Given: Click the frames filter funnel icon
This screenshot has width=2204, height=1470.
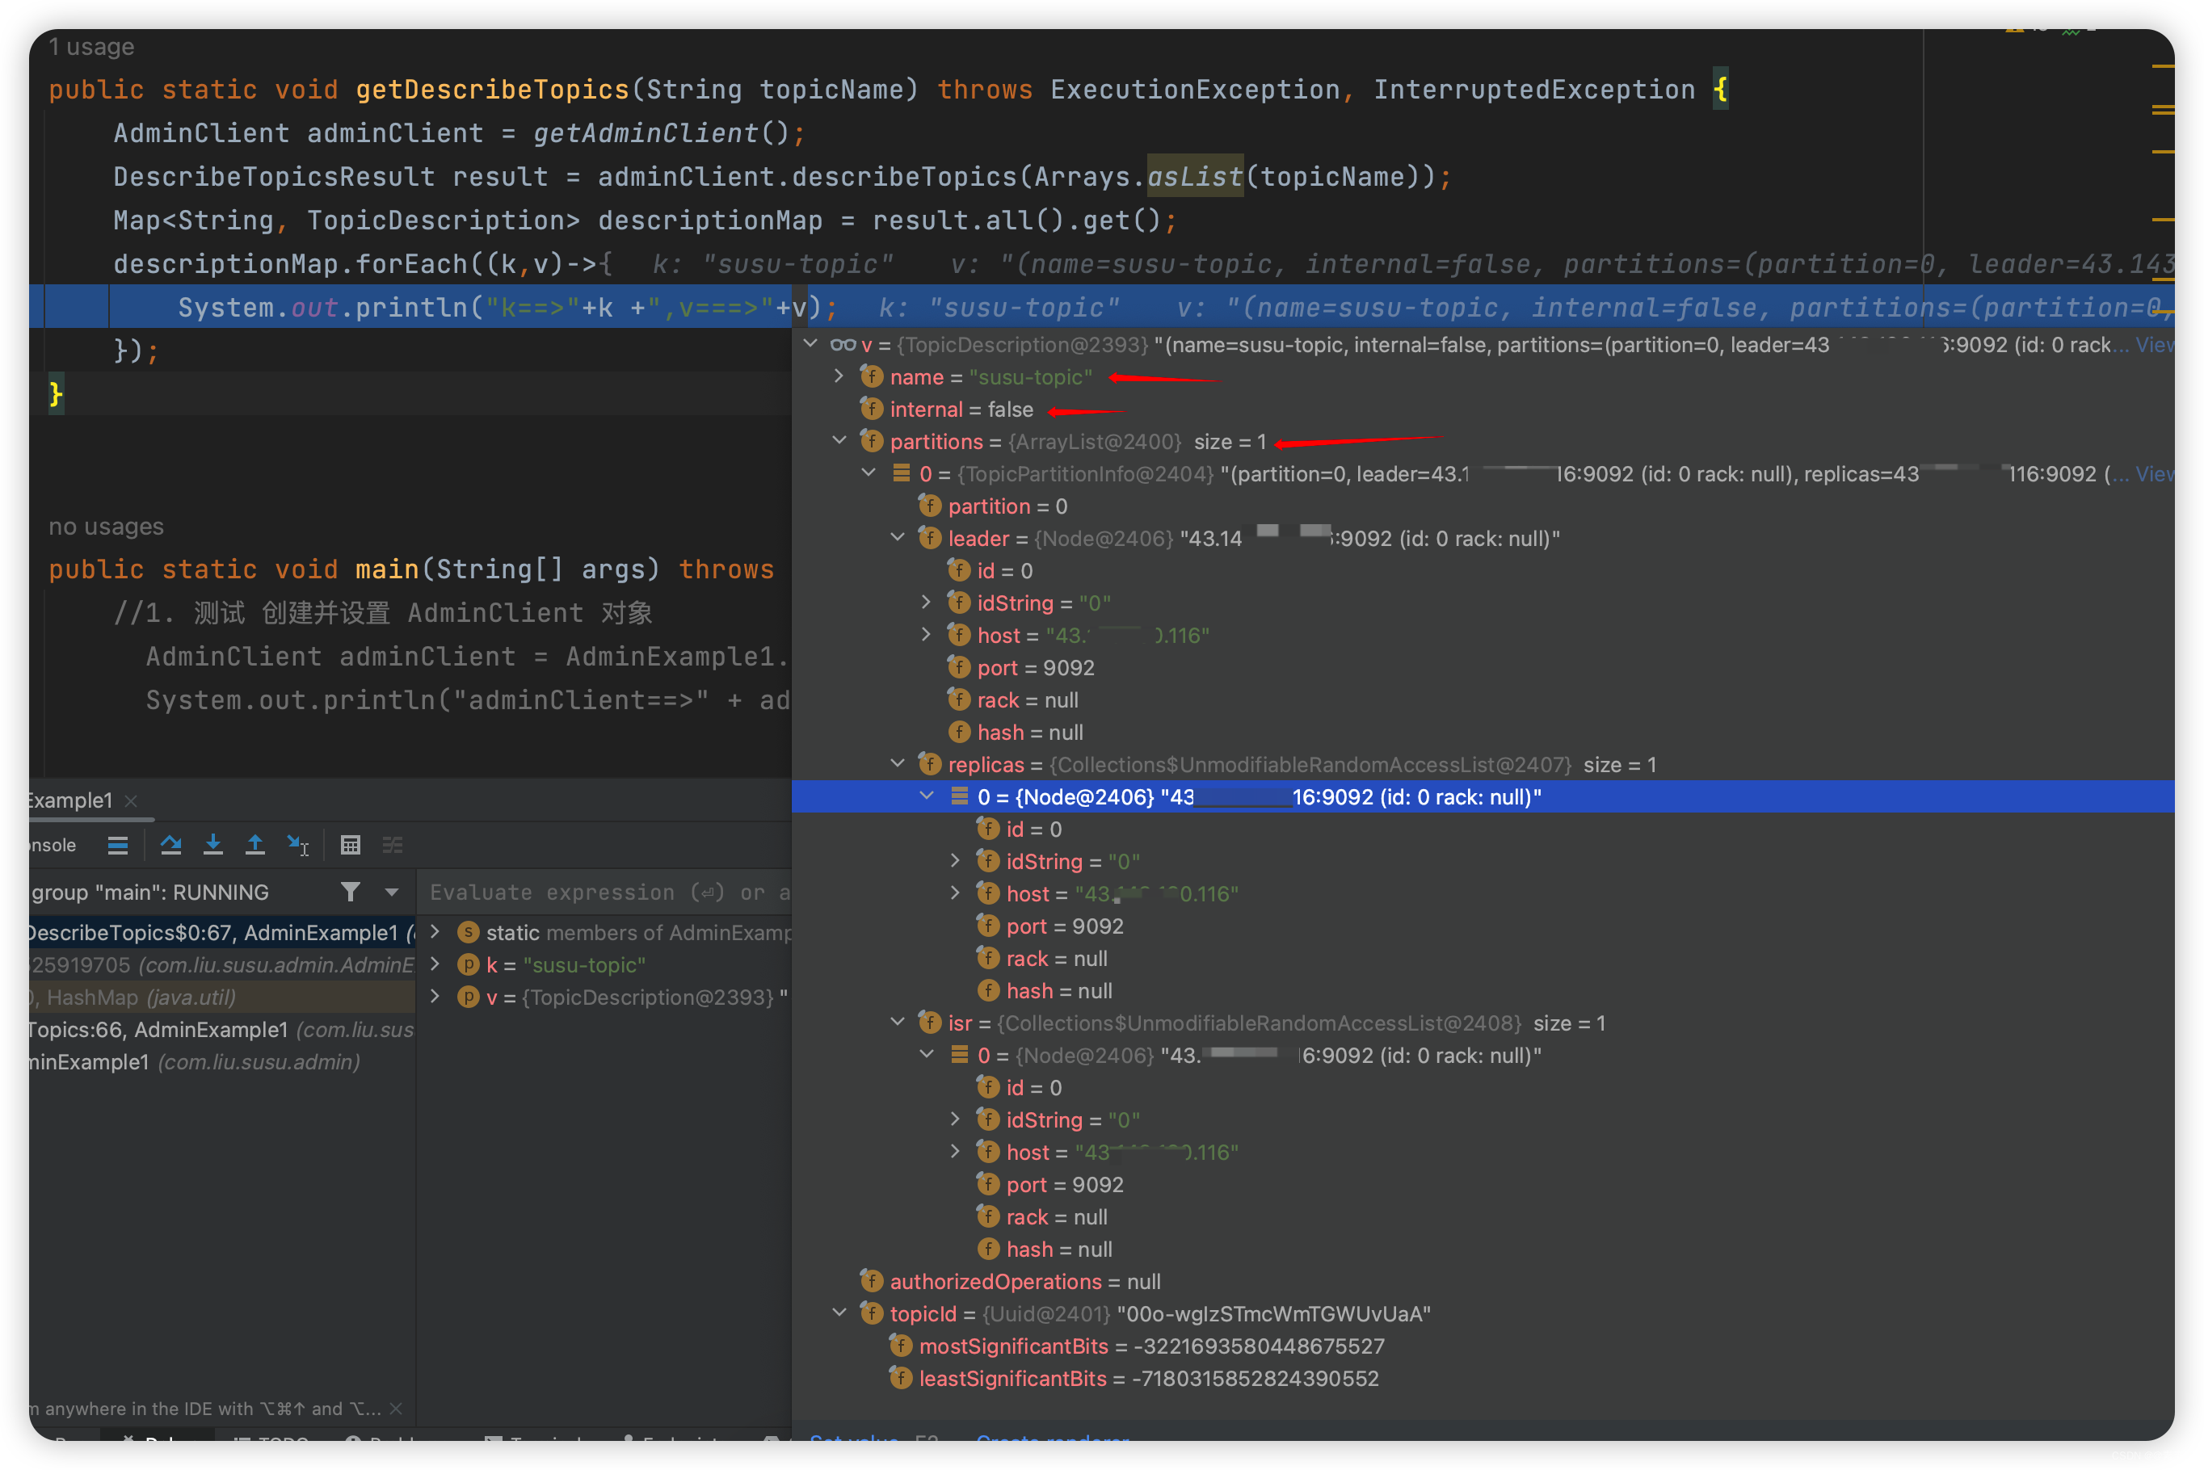Looking at the screenshot, I should (x=351, y=892).
